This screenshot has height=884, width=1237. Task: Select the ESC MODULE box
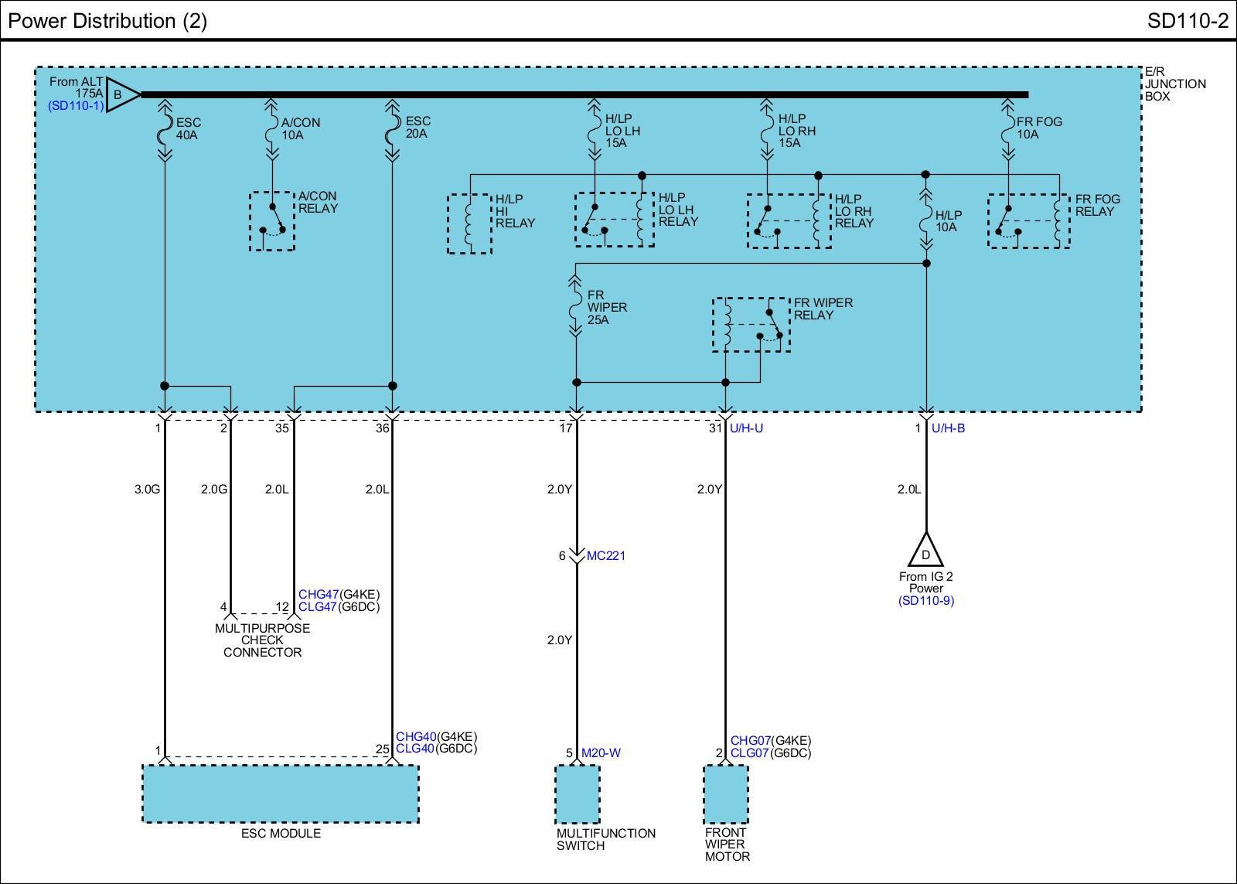pyautogui.click(x=281, y=794)
